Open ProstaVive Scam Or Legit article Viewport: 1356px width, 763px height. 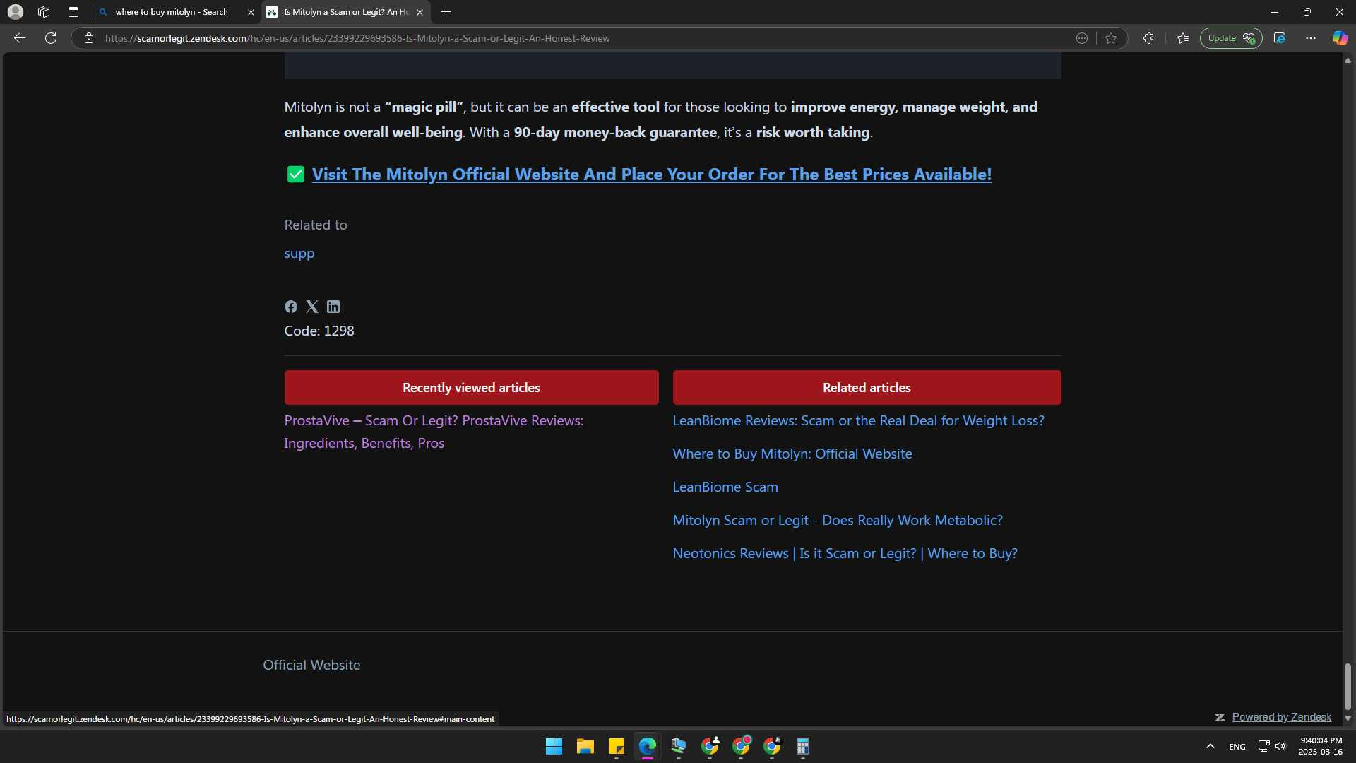[x=434, y=432]
